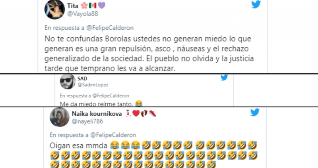Click the tweet text 'Oigan esa mmda'
The height and width of the screenshot is (168, 318).
pyautogui.click(x=78, y=145)
